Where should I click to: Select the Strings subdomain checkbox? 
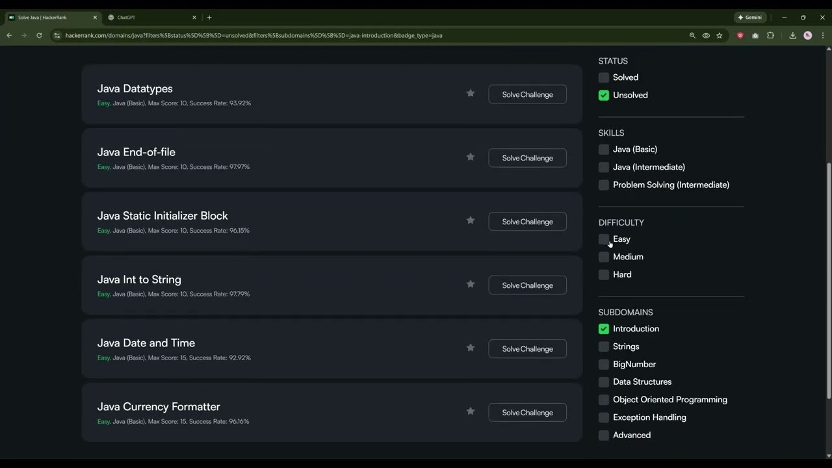(604, 346)
